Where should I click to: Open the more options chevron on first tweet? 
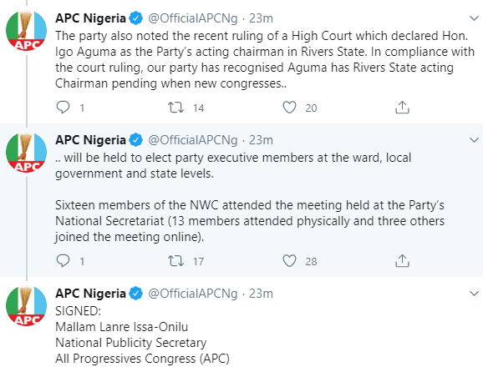click(x=474, y=18)
